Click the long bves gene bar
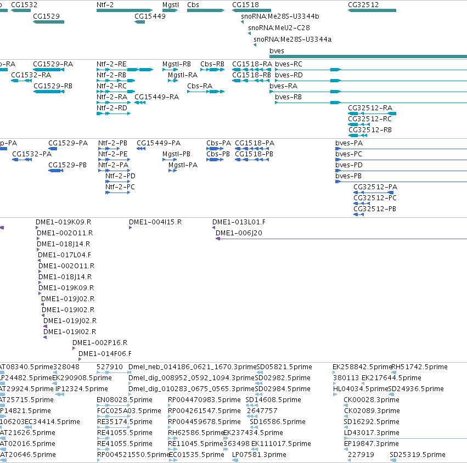Image resolution: width=467 pixels, height=463 pixels. click(368, 57)
